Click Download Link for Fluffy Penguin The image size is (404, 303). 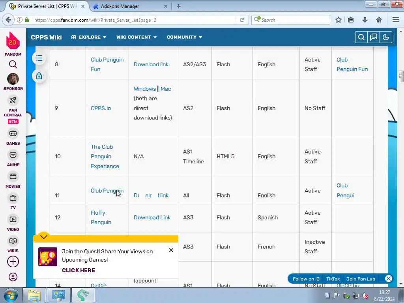point(152,217)
